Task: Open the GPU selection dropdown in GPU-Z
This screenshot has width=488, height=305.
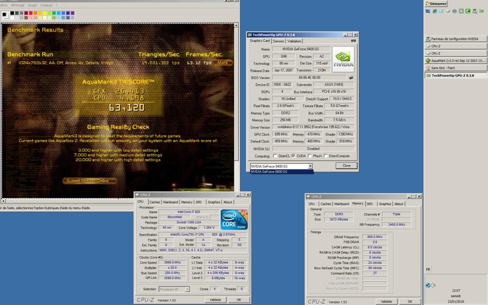Action: click(310, 166)
